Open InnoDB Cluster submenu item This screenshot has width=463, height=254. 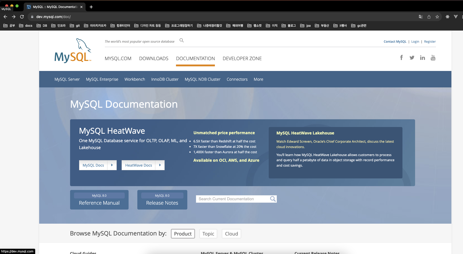pyautogui.click(x=165, y=79)
